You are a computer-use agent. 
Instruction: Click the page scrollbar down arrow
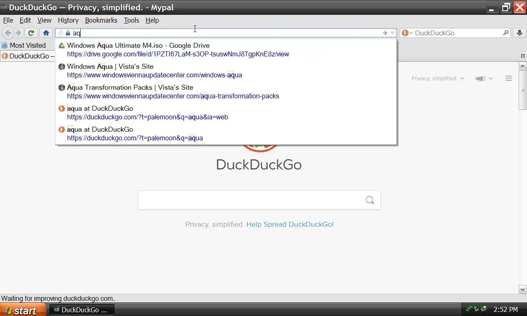pos(523,290)
